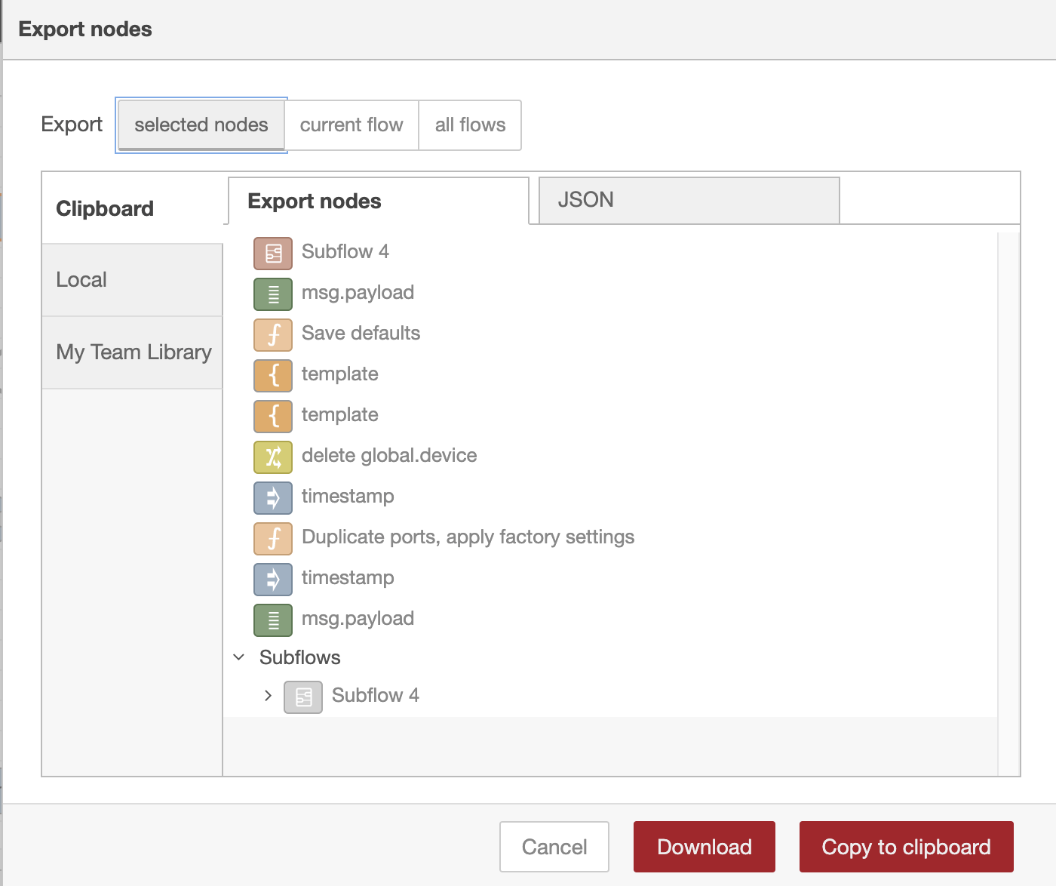Click the Duplicate ports function icon
1056x886 pixels.
pos(273,539)
